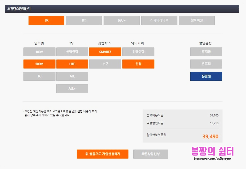246x169 pixels.
Task: Click the 빠른상담신청 button
Action: tap(151, 154)
